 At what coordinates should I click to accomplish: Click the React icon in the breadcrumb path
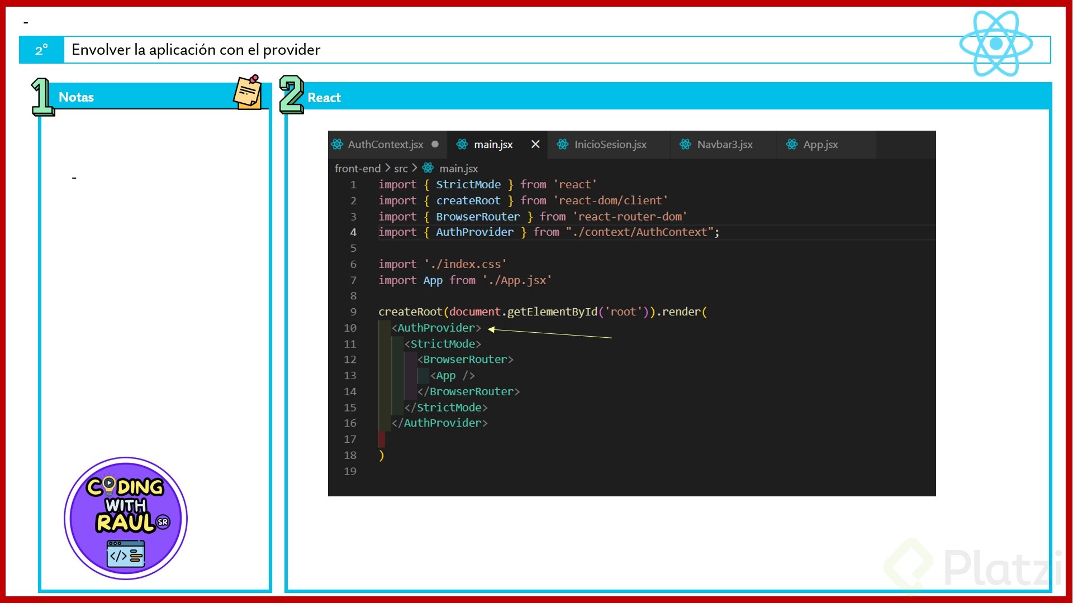tap(428, 168)
